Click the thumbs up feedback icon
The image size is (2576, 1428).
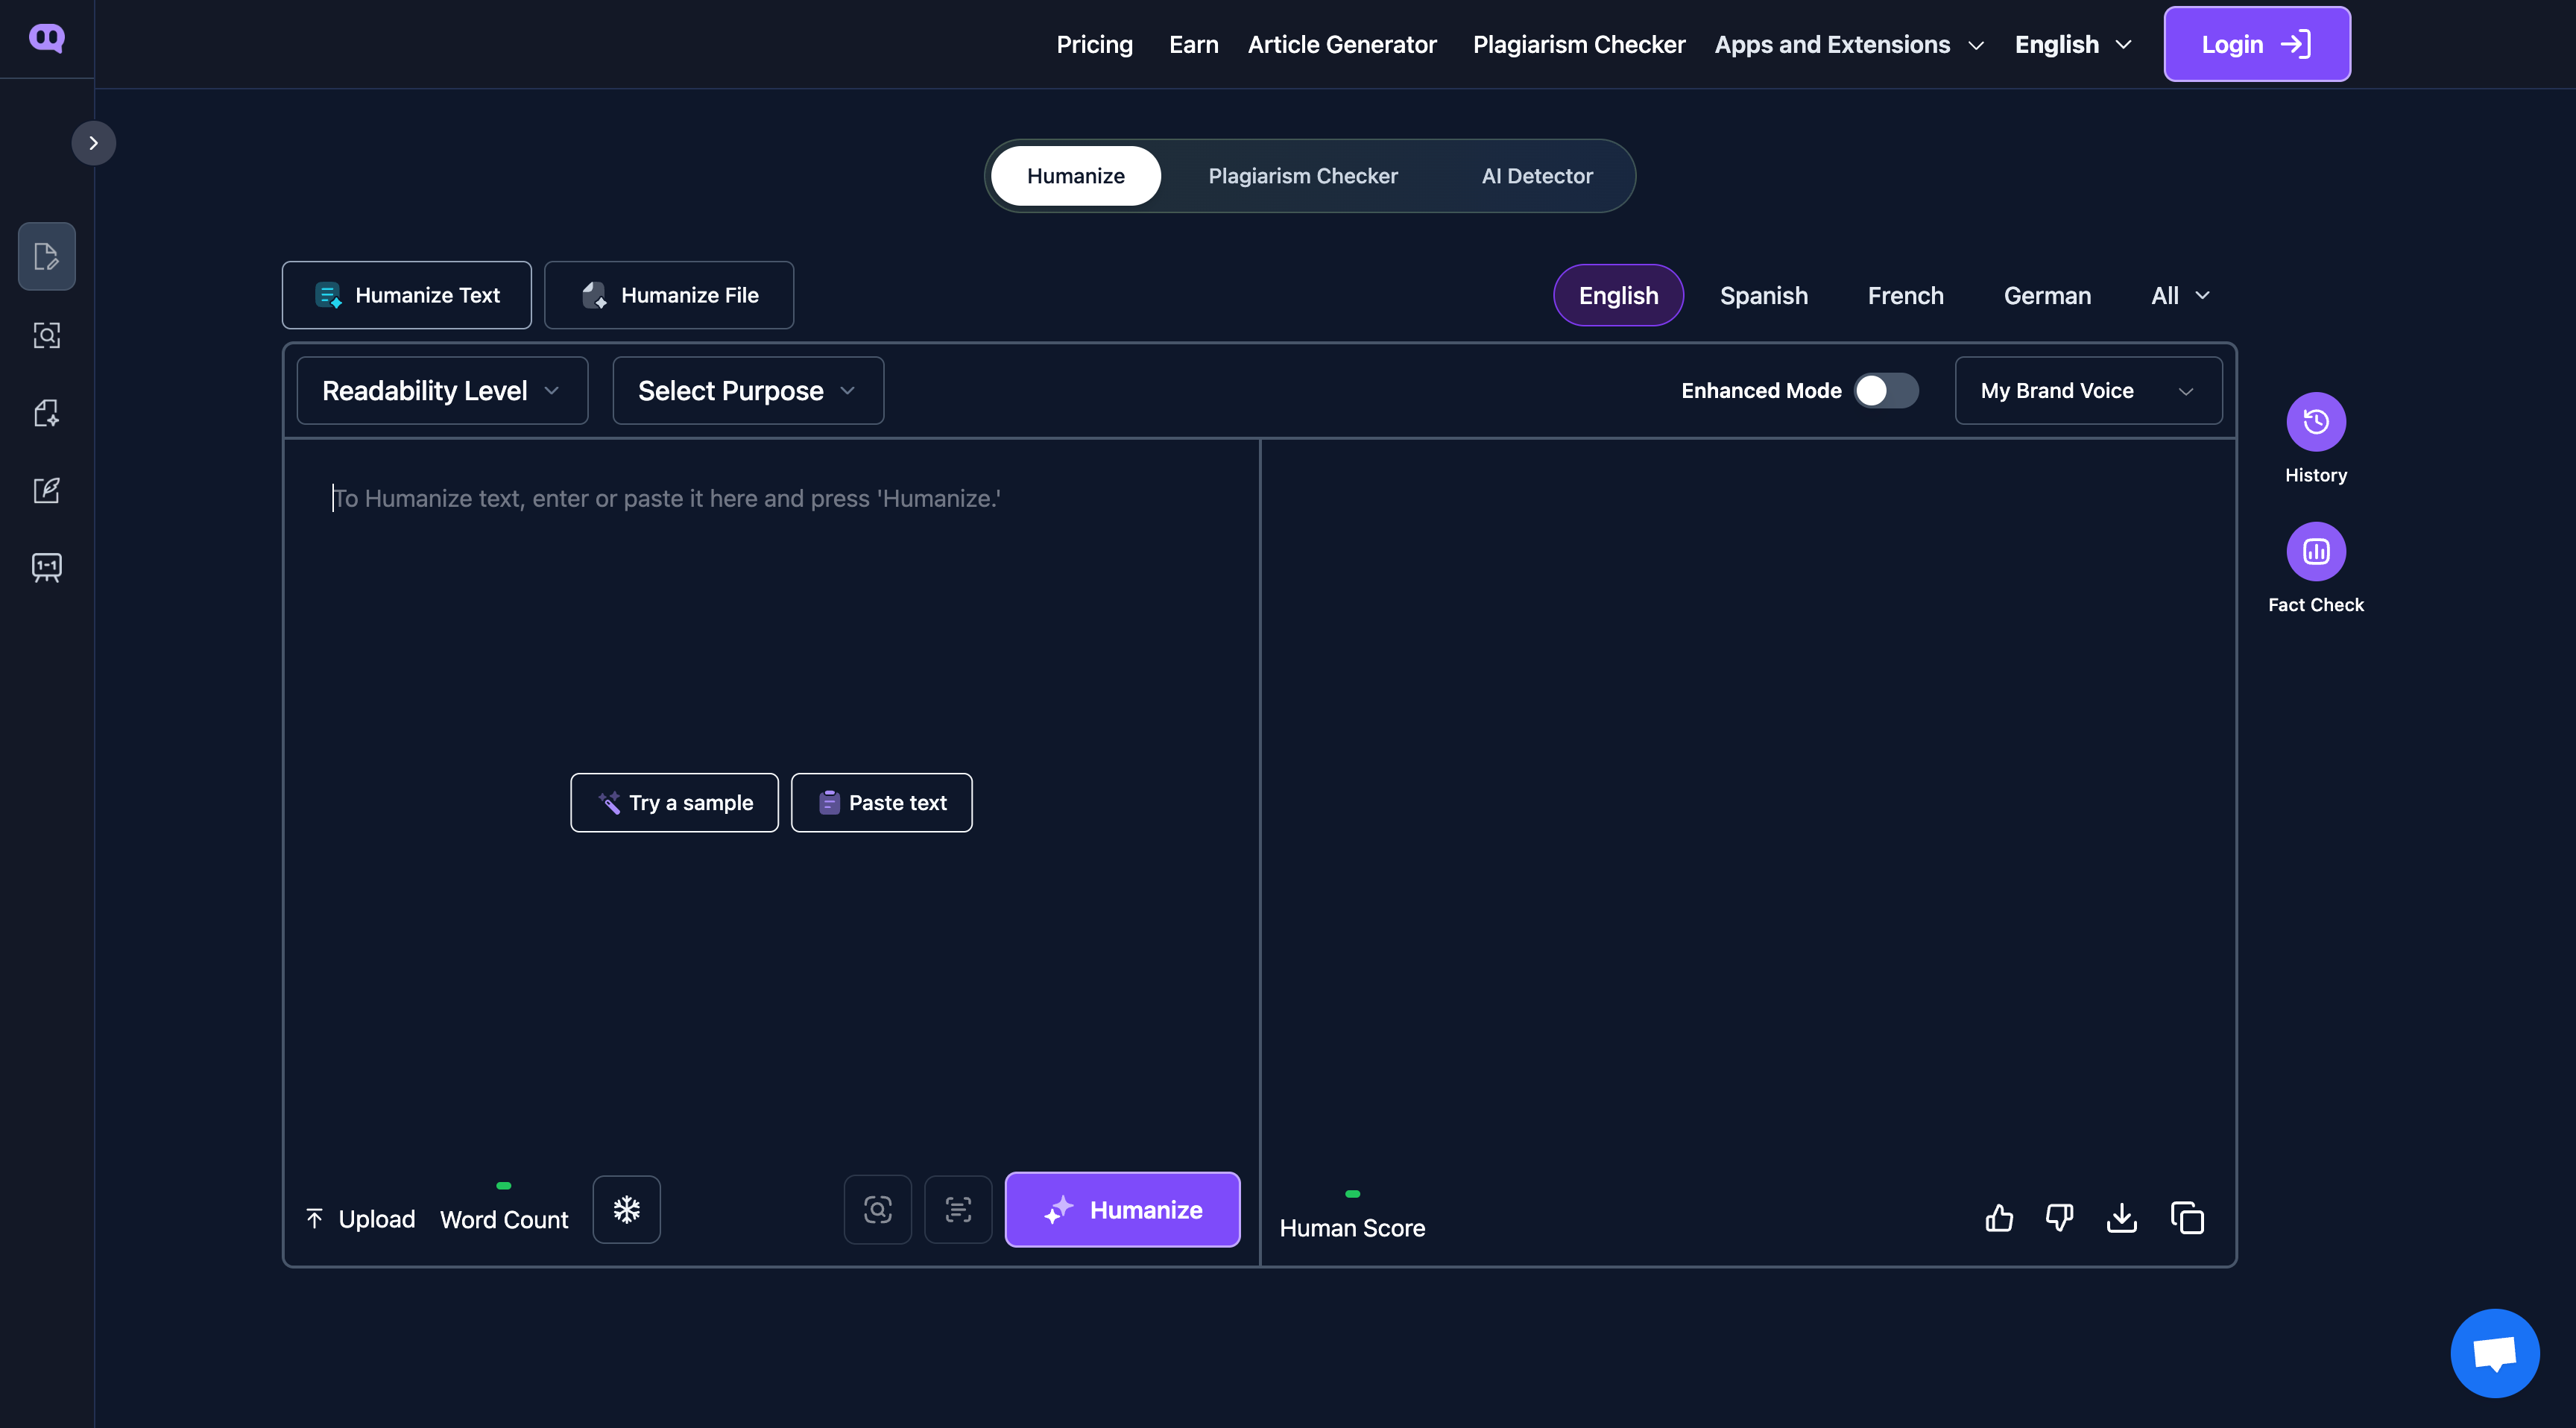(x=1999, y=1218)
